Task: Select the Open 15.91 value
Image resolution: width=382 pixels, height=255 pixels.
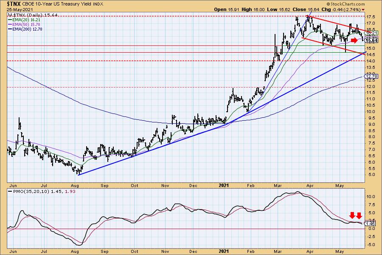Action: pyautogui.click(x=227, y=9)
